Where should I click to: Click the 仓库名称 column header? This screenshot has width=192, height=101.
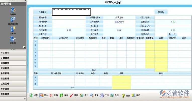pyautogui.click(x=172, y=38)
